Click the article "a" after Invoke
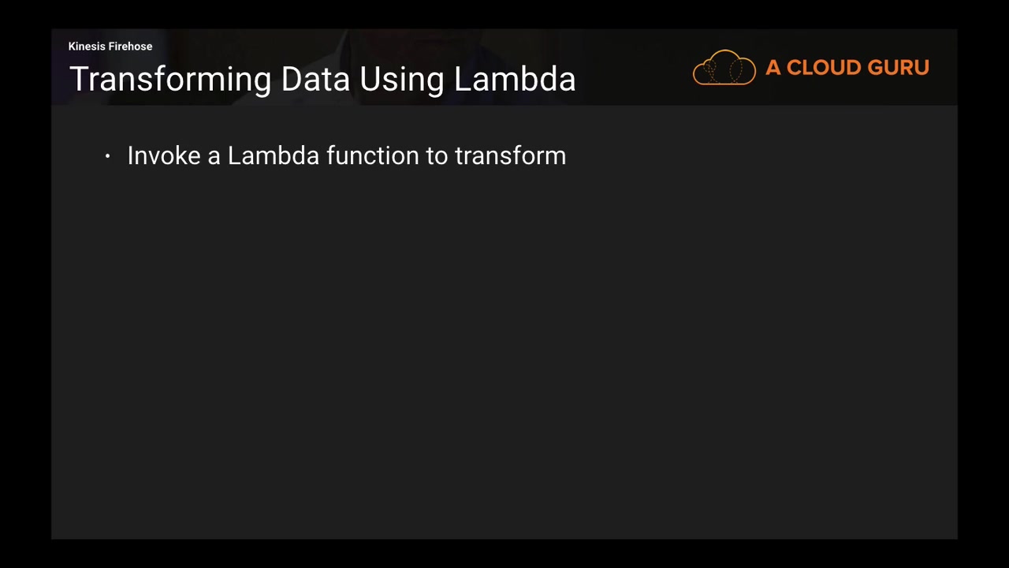Viewport: 1009px width, 568px height. (x=214, y=155)
